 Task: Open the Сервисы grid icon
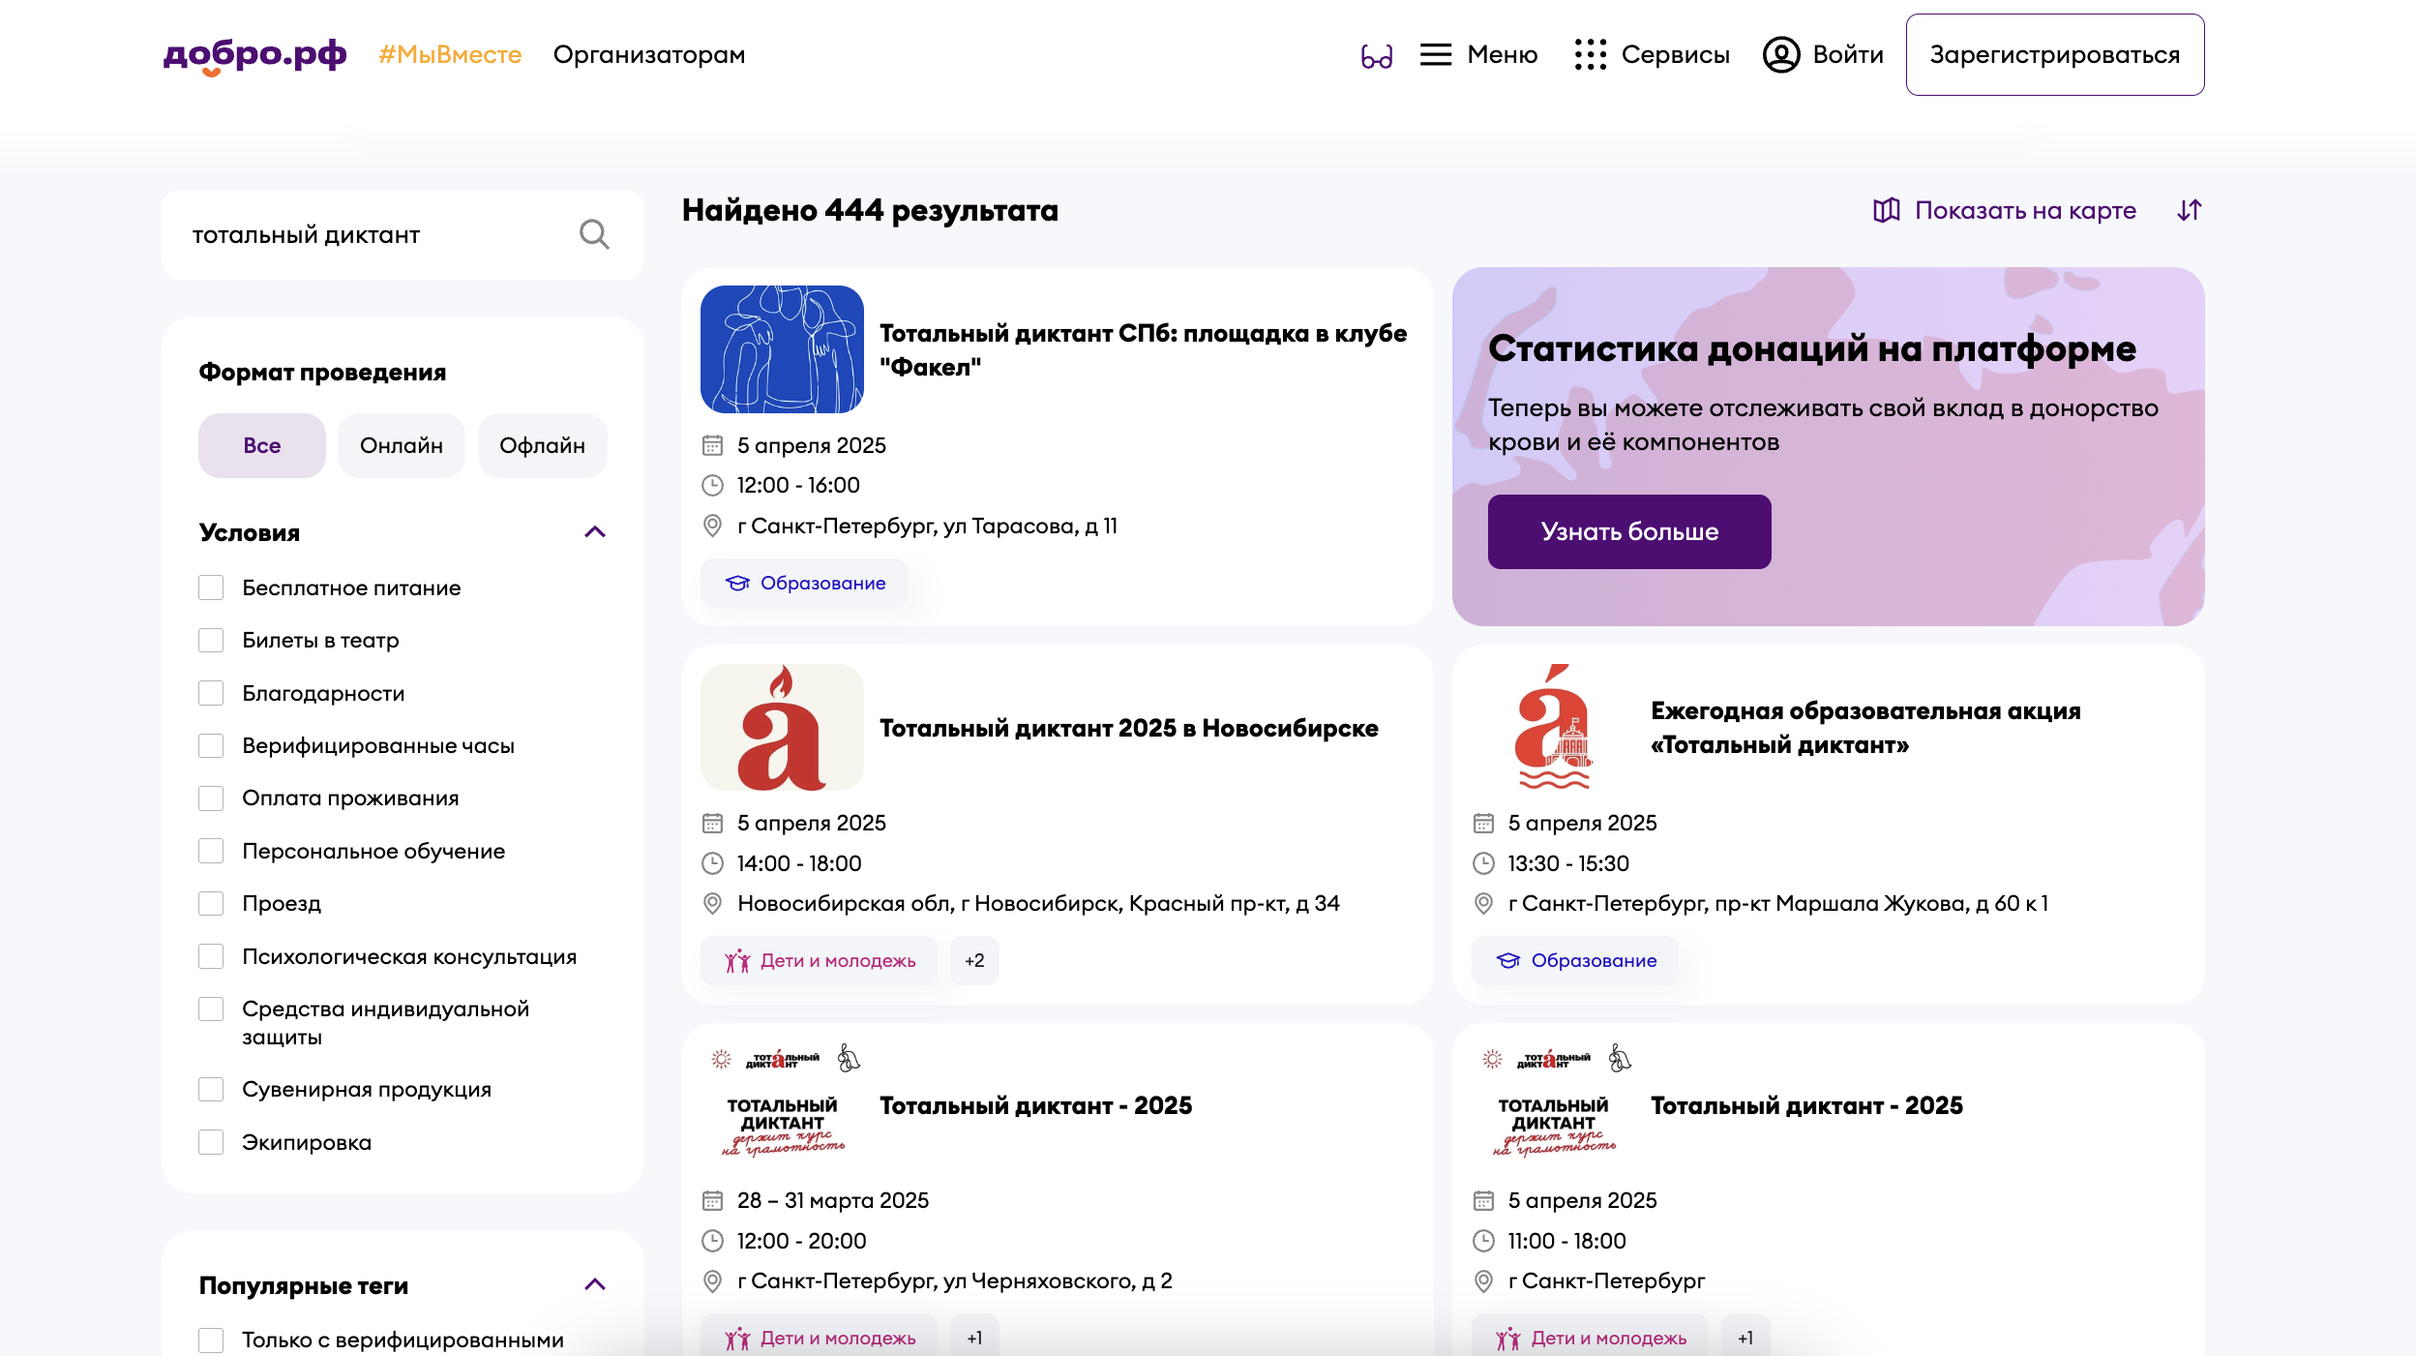(x=1590, y=55)
